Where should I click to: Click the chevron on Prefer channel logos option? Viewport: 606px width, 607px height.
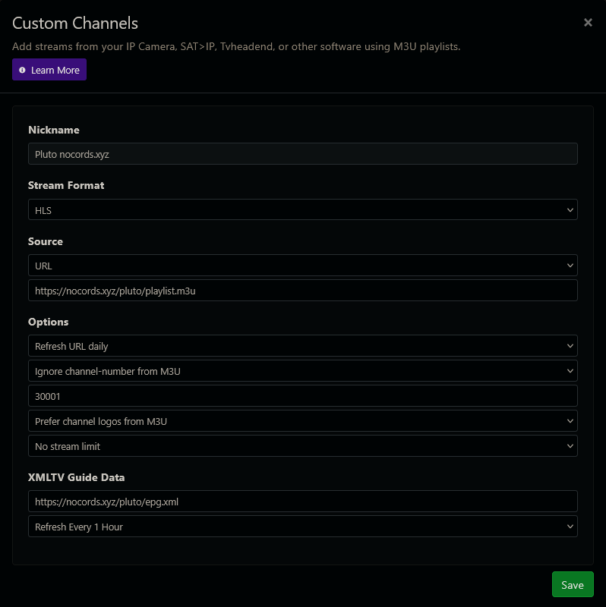coord(570,420)
